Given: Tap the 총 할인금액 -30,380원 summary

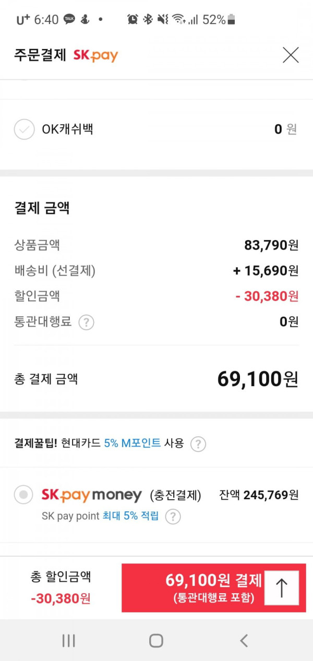Looking at the screenshot, I should coord(61,588).
